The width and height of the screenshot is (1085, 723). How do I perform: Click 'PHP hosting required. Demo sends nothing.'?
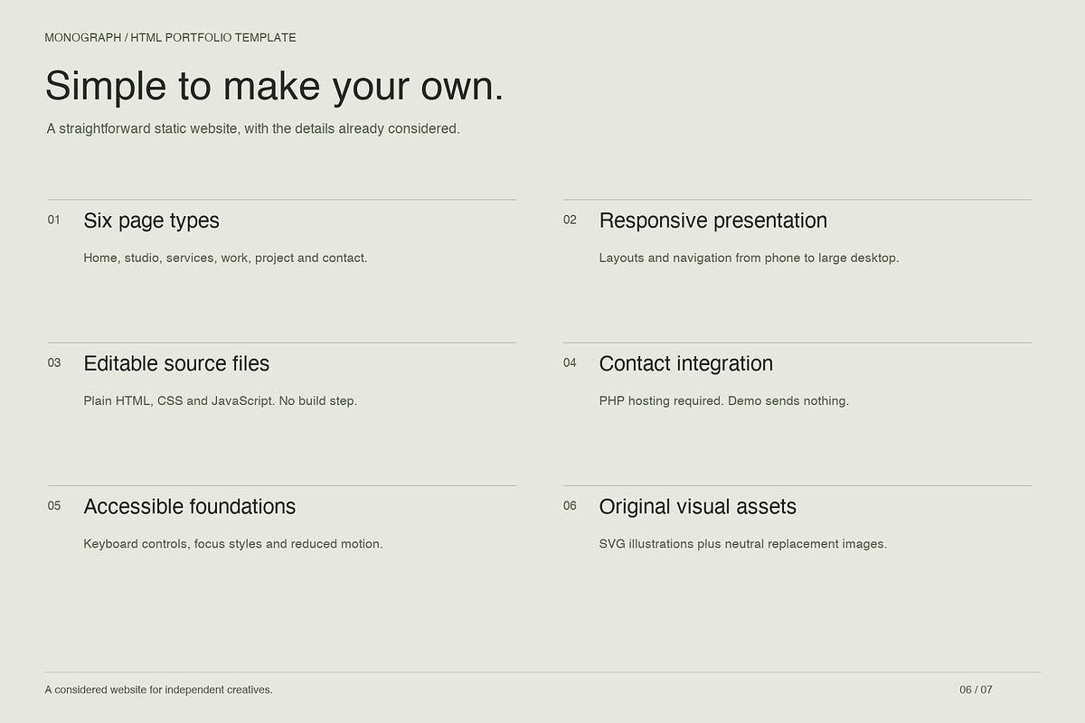tap(724, 400)
